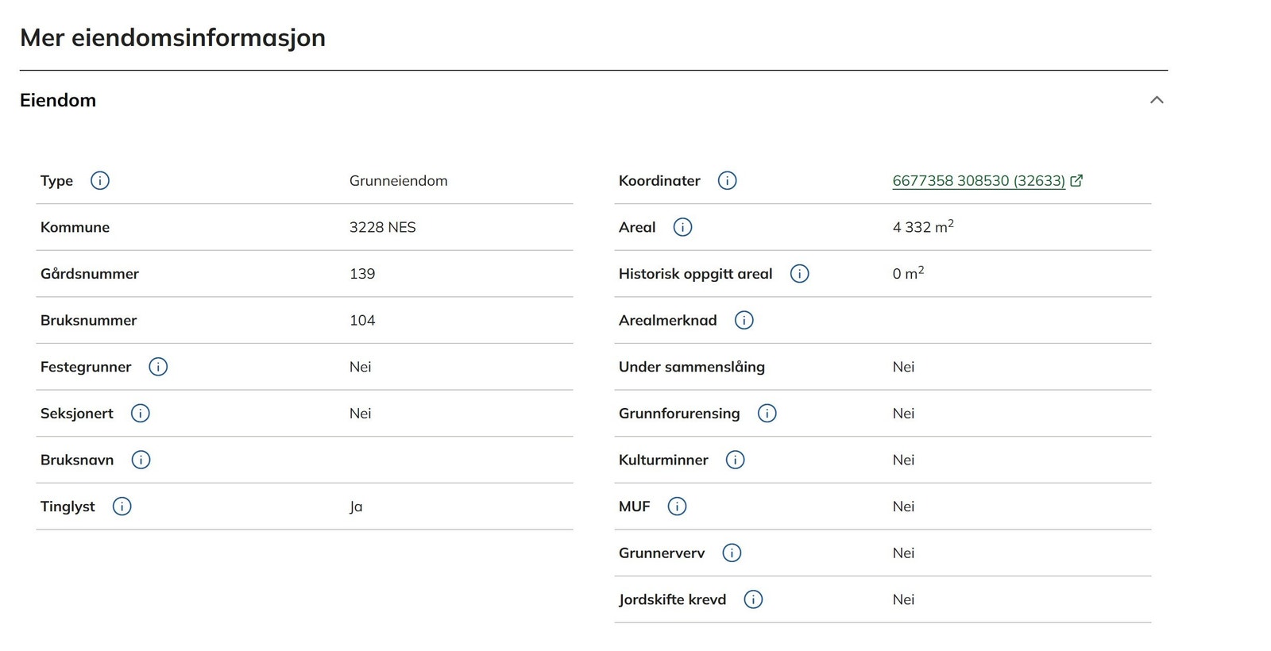Open the Areal info icon
Screen dimensions: 1271x651
tap(682, 228)
